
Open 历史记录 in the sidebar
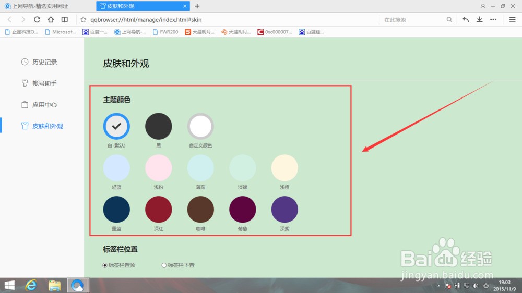point(39,62)
